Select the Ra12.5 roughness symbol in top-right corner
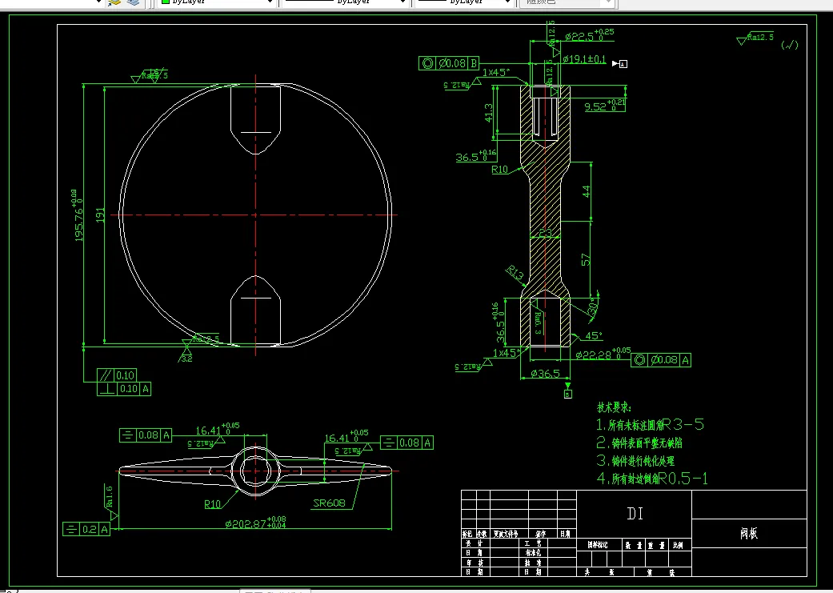Screen dimensions: 833x593 [755, 38]
